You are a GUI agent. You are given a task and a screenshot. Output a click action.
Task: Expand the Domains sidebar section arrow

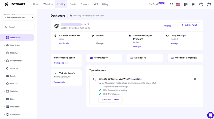4,84
